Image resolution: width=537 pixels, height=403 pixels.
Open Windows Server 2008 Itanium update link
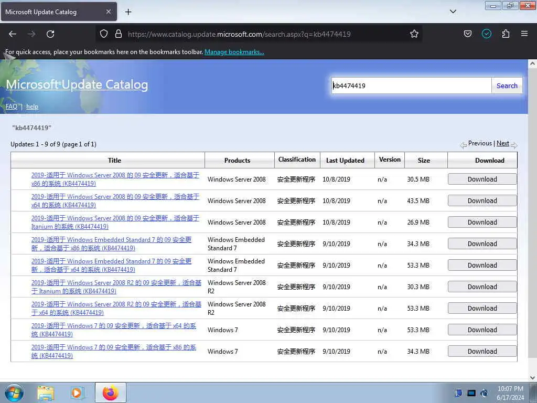coord(115,222)
